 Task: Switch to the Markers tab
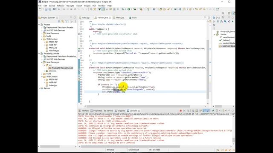pyautogui.click(x=84, y=110)
